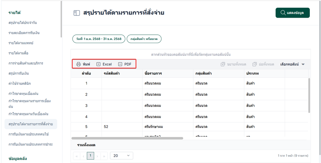Go to the previous page arrow
The image size is (321, 163).
(83, 156)
